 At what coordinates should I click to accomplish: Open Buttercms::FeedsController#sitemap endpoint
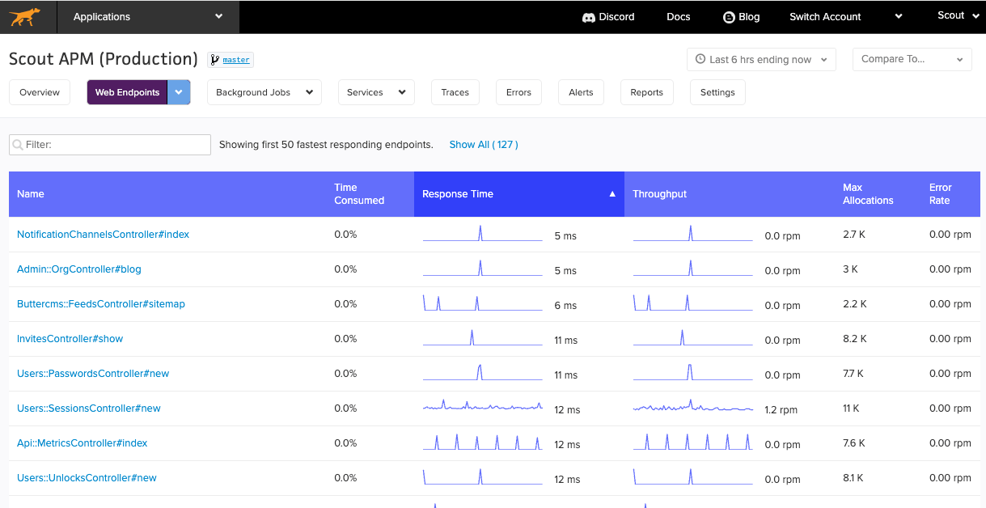point(101,304)
